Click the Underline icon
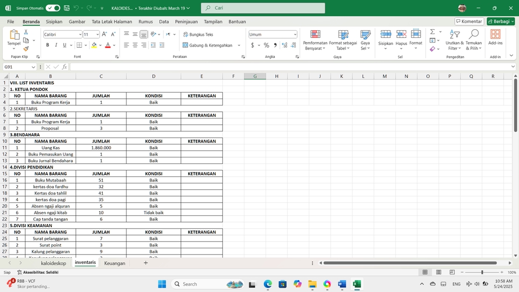This screenshot has height=292, width=519. click(x=64, y=45)
